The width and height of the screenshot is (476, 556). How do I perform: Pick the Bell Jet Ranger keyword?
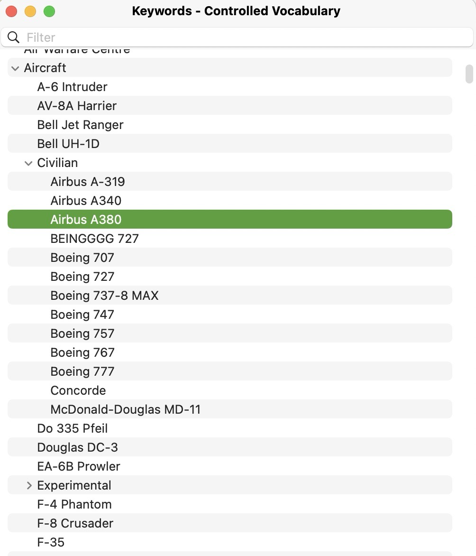coord(80,125)
